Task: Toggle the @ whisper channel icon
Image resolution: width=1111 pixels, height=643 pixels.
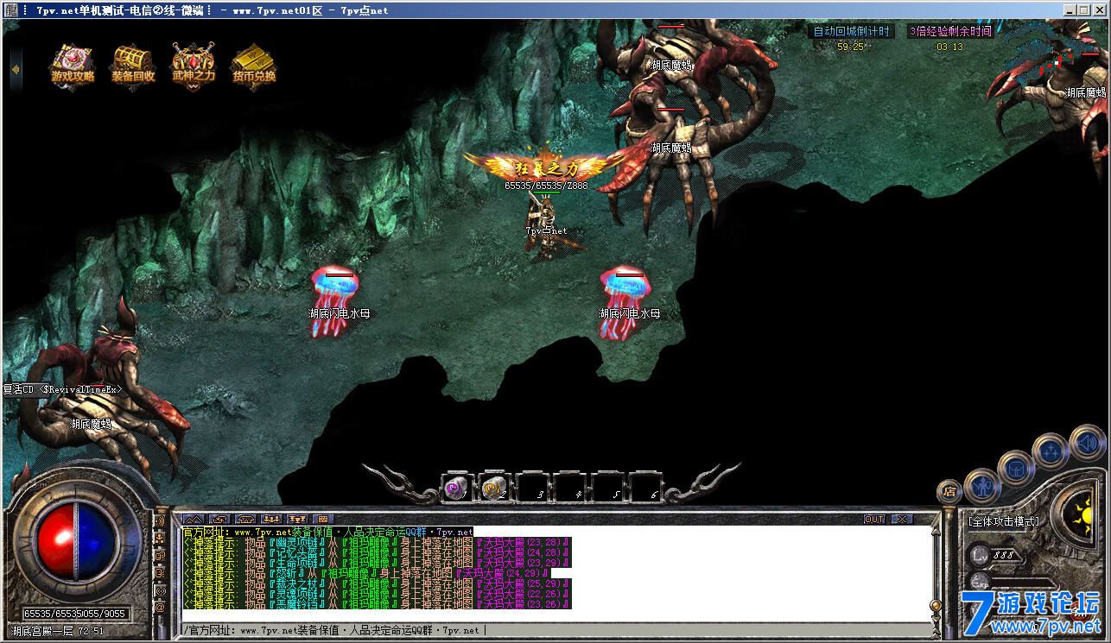Action: (x=160, y=608)
